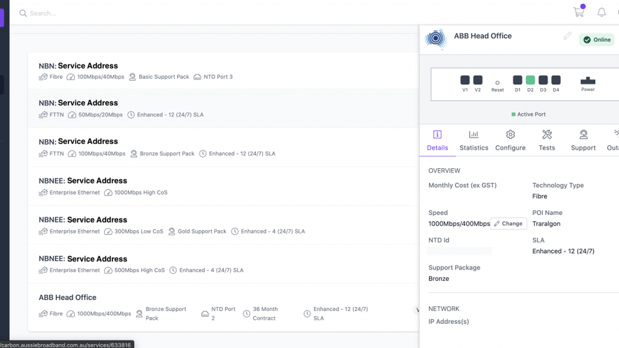This screenshot has width=619, height=348.
Task: Click Fibre icon in first NBN row
Action: coord(43,77)
